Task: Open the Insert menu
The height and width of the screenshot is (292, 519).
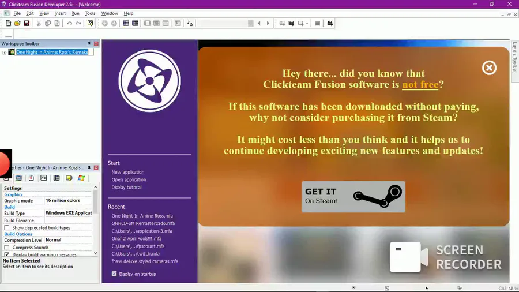Action: coord(60,14)
